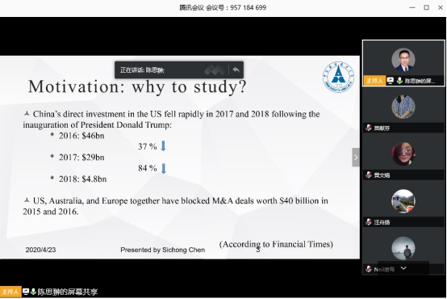The height and width of the screenshot is (299, 447).
Task: Click the bottom-left green microphone icon
Action: click(33, 292)
